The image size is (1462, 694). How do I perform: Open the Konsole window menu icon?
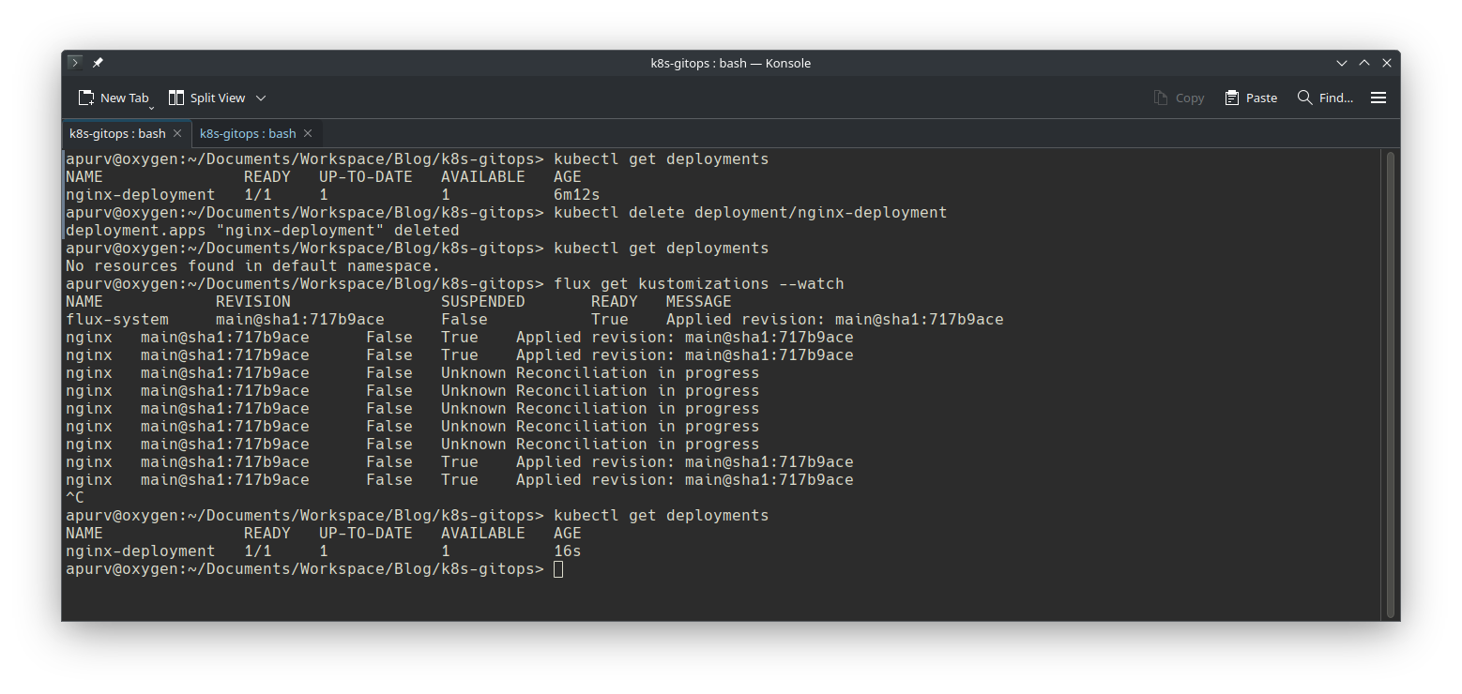point(75,63)
